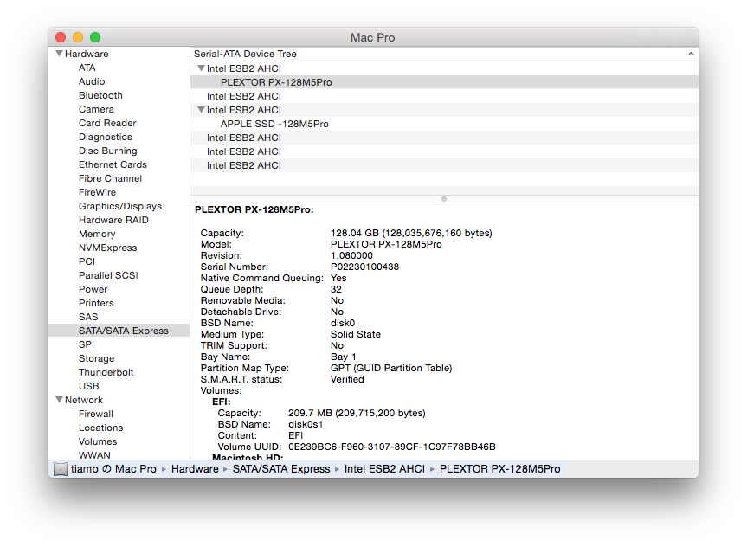Click the capacity value 128.04 GB

point(411,233)
